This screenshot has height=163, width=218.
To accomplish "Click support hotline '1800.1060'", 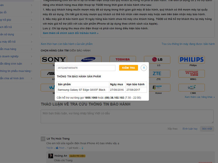I will click(x=91, y=98).
